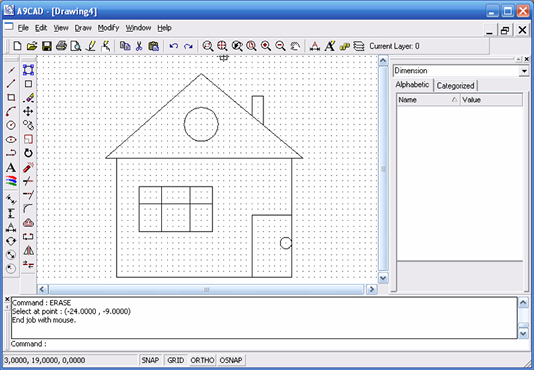Click the Undo arrow in toolbar
Screen dimensions: 534x370
pyautogui.click(x=174, y=46)
